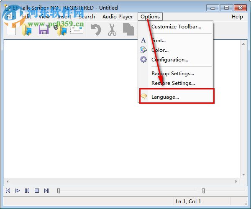Click the purple floppy Save icon
Viewport: 251px width, 209px height.
44,30
